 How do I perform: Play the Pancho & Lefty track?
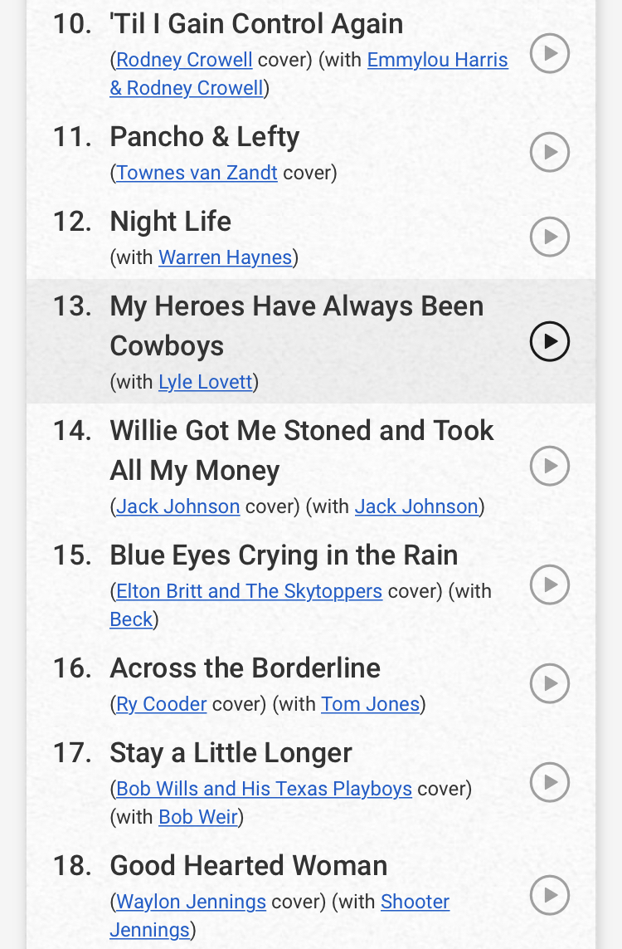click(x=550, y=152)
